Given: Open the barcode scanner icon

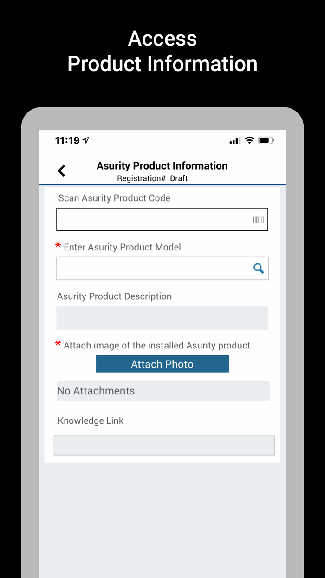Looking at the screenshot, I should tap(258, 219).
